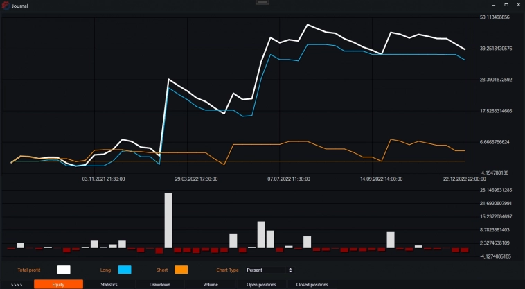Open the Drawdown tab
Image resolution: width=525 pixels, height=289 pixels.
pos(160,284)
